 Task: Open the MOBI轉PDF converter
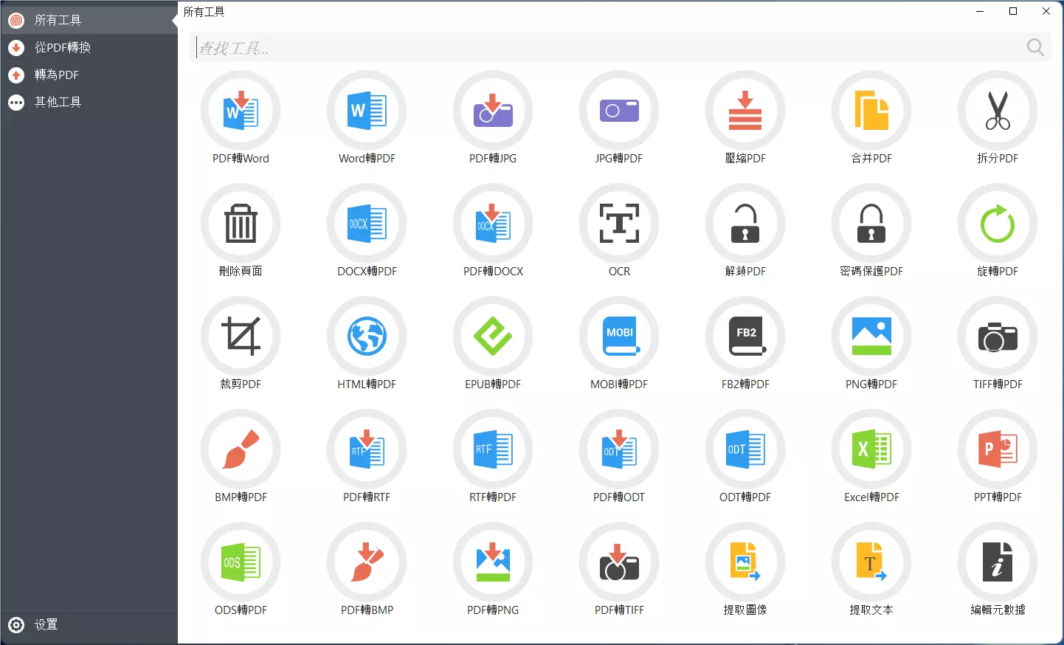pos(619,337)
